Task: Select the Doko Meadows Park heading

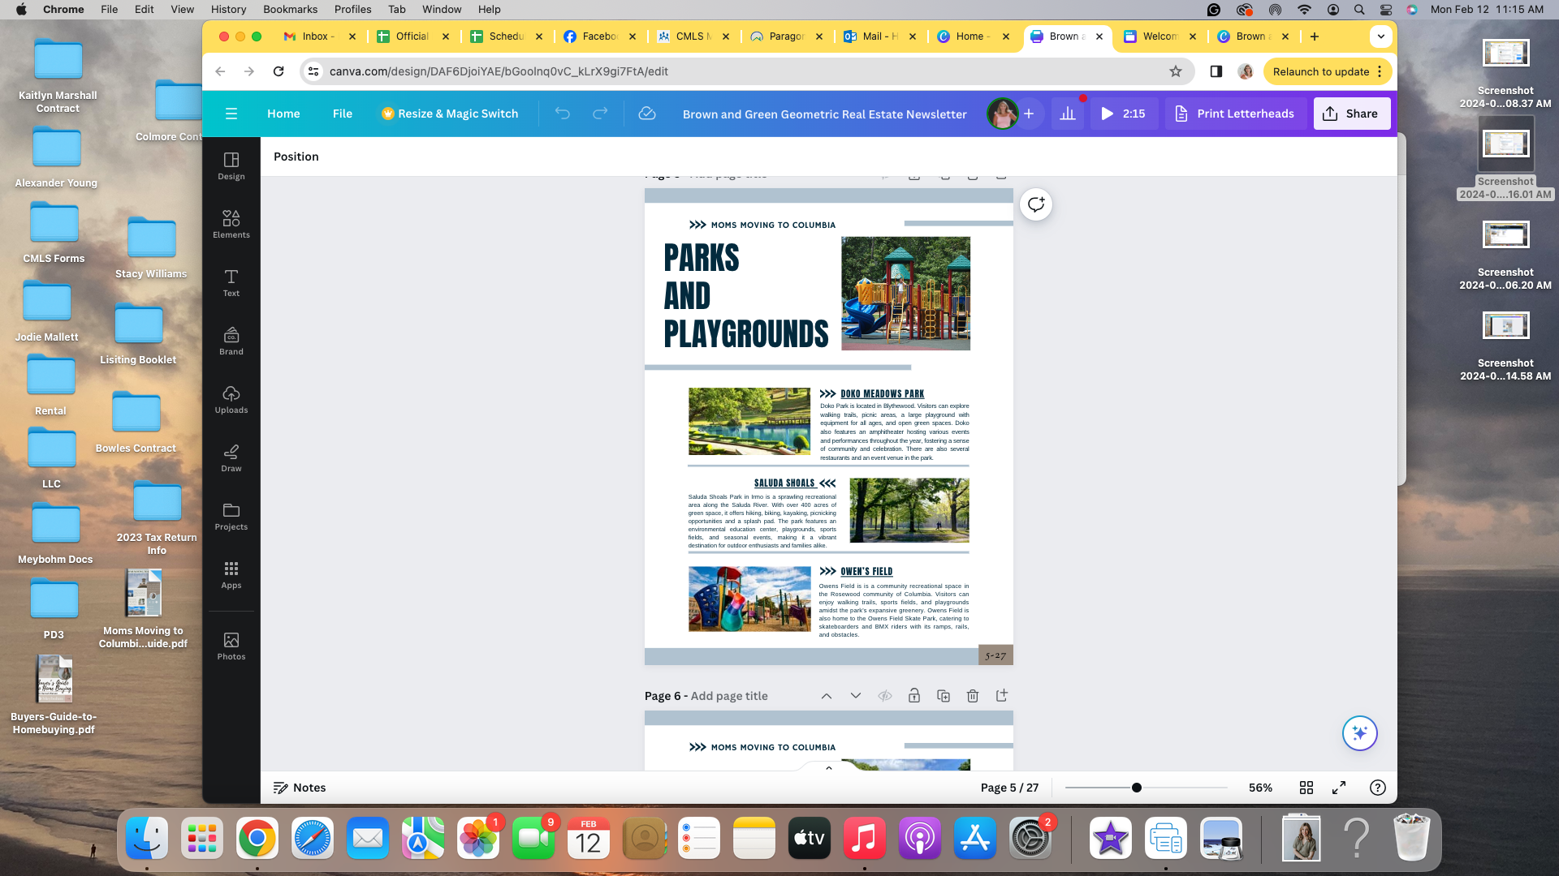Action: (x=882, y=393)
